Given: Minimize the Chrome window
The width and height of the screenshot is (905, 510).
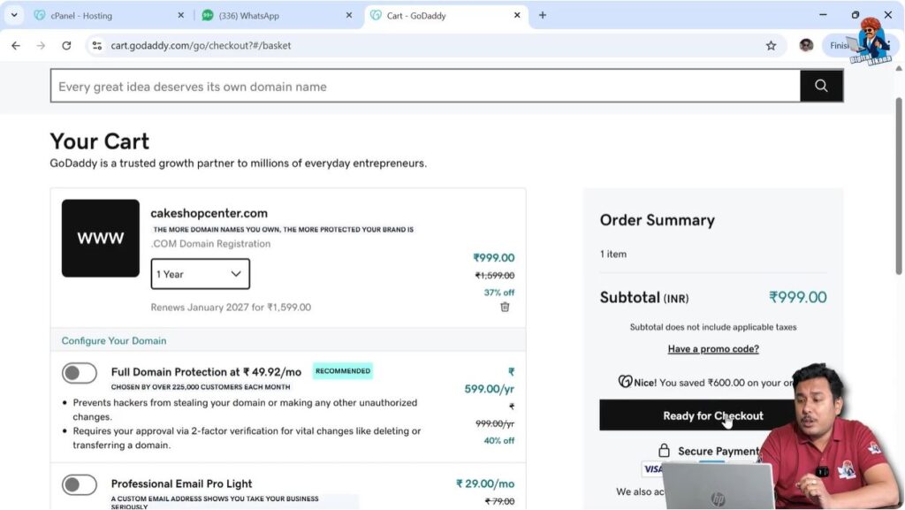Looking at the screenshot, I should [823, 15].
